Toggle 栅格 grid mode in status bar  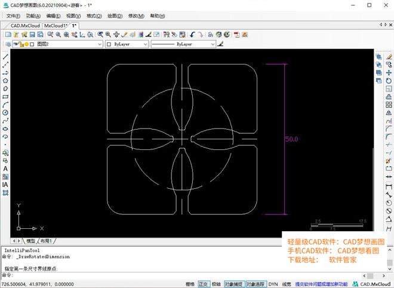[190, 284]
